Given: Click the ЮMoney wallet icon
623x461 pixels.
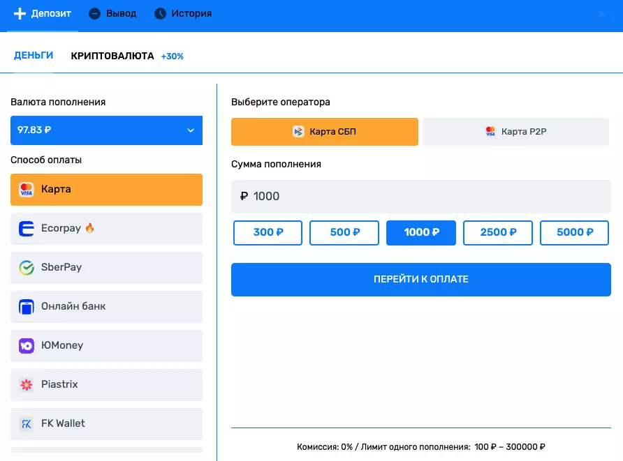Looking at the screenshot, I should point(27,345).
